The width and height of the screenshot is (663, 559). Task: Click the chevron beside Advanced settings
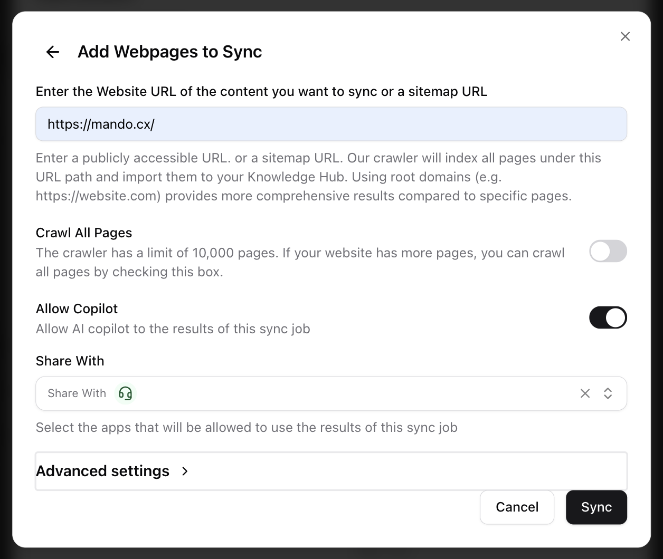coord(185,471)
